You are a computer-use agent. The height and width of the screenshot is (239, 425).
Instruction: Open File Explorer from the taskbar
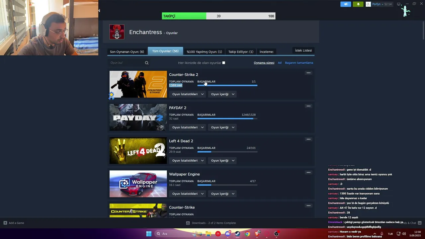tap(208, 234)
